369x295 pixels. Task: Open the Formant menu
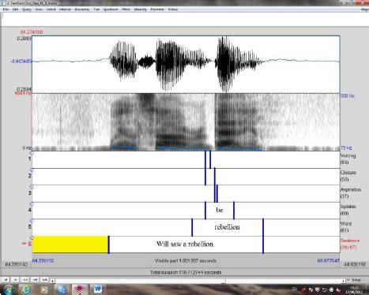click(157, 9)
